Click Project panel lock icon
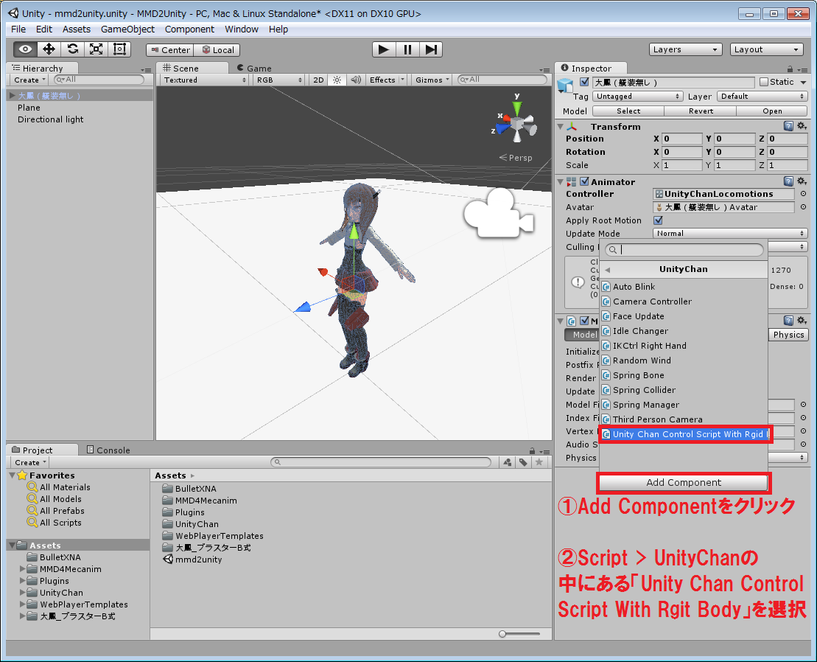The height and width of the screenshot is (662, 817). (532, 451)
